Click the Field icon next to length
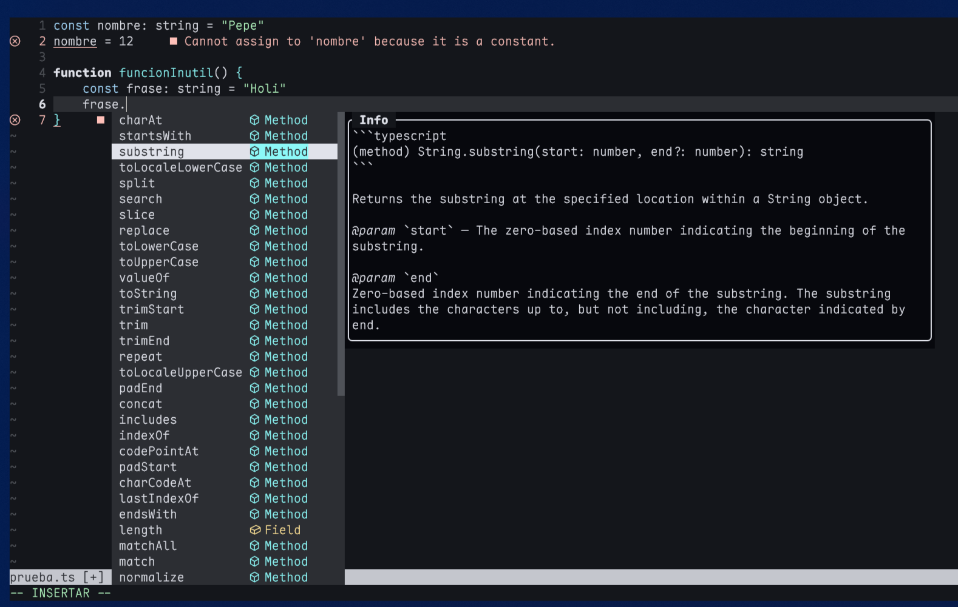The height and width of the screenshot is (607, 958). click(254, 530)
